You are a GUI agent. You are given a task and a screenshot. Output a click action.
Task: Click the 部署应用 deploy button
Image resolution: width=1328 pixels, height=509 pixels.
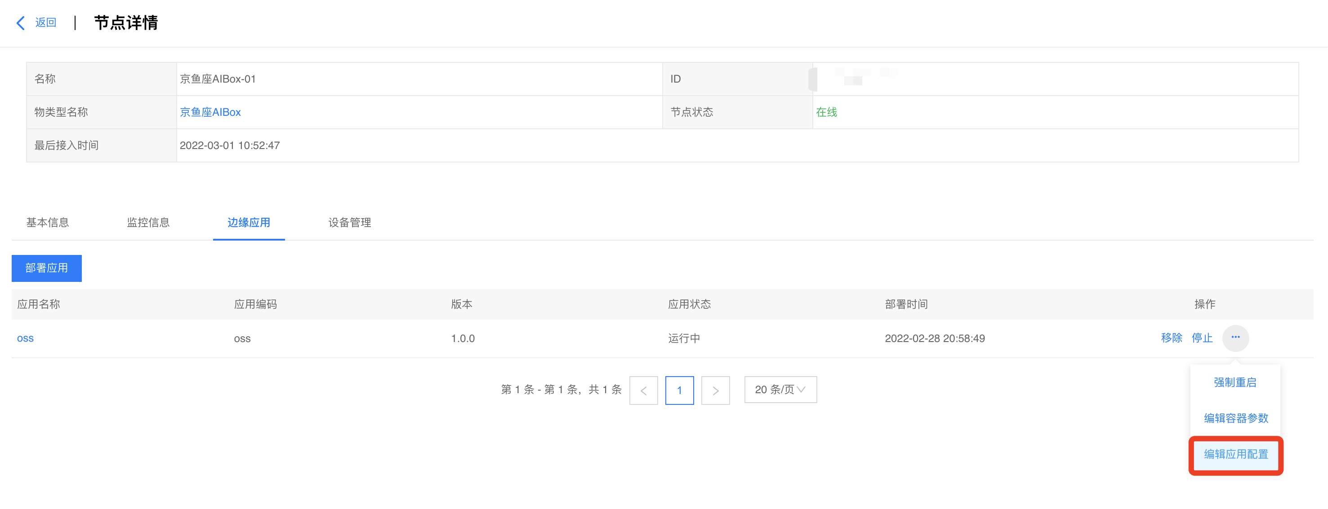point(46,268)
